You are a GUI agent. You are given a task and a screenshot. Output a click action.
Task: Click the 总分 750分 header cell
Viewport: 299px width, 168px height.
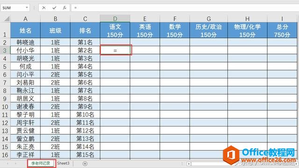(282, 30)
